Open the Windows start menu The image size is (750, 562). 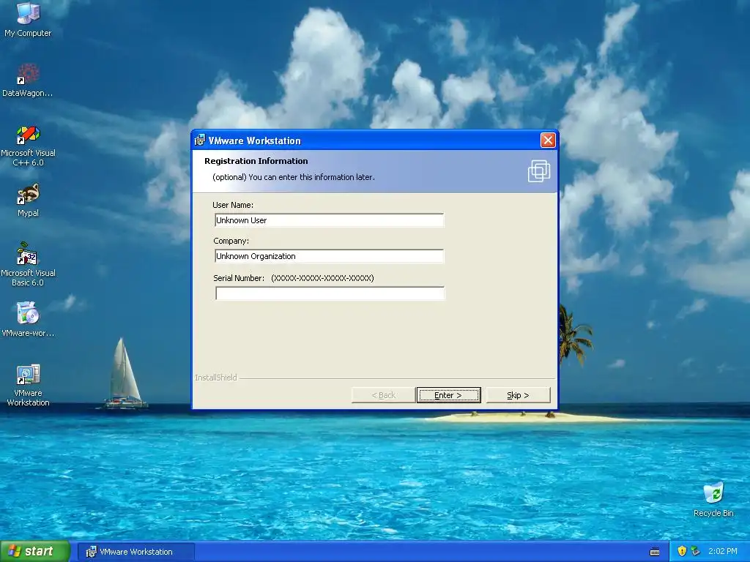(x=34, y=552)
